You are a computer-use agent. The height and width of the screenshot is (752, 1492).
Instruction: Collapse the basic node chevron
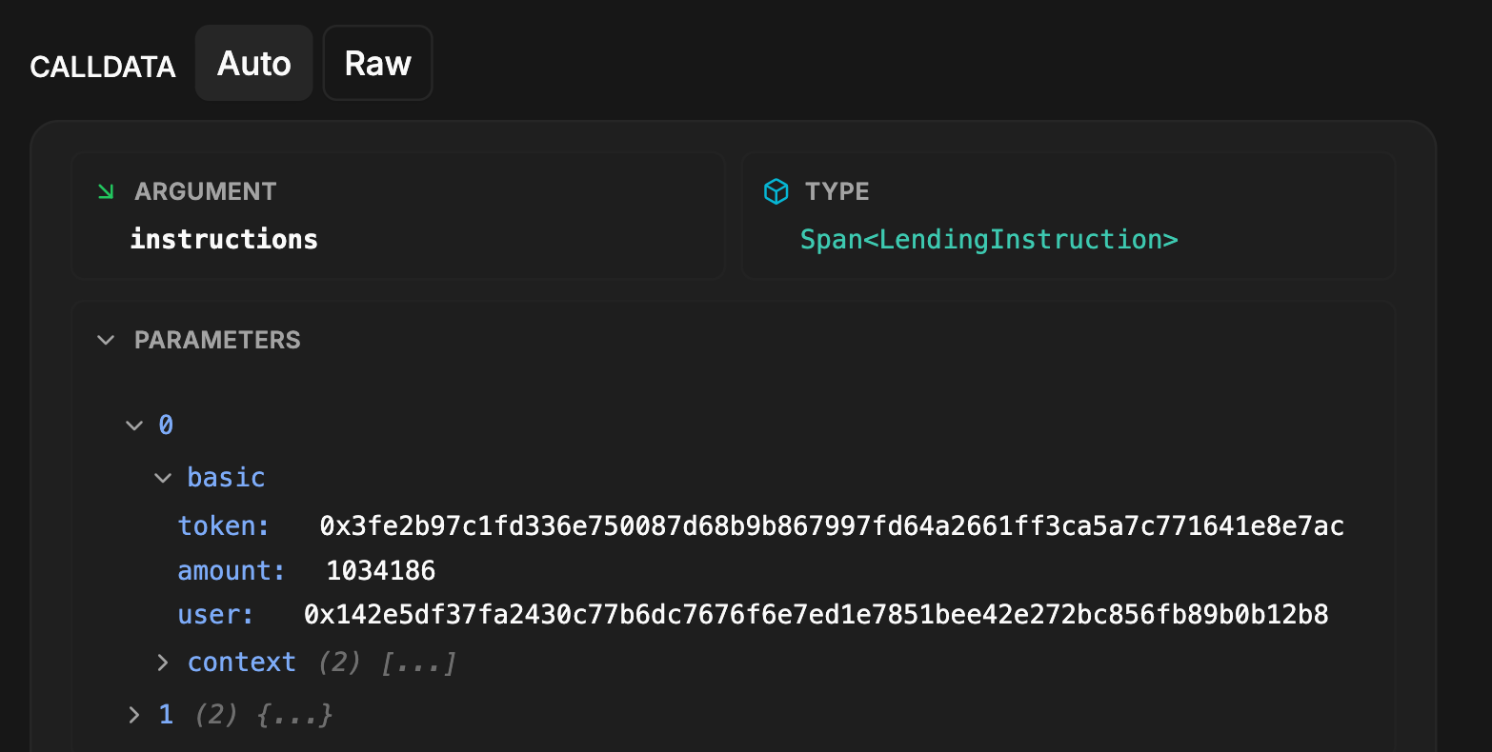(163, 478)
